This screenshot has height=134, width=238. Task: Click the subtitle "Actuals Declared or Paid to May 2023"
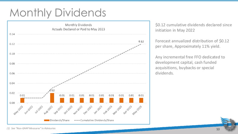tap(79, 29)
